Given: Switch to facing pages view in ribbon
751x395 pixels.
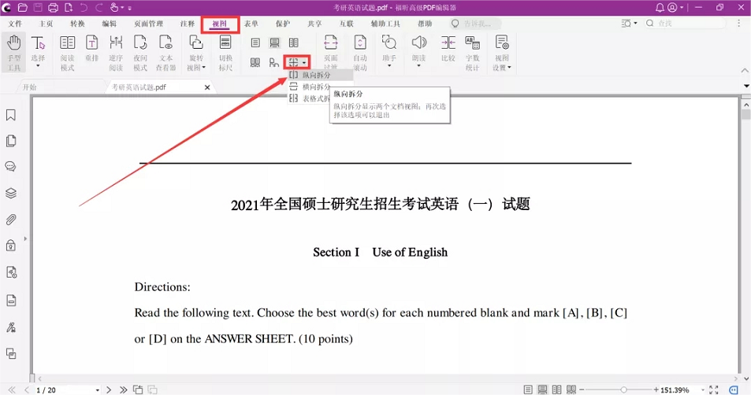Looking at the screenshot, I should pyautogui.click(x=294, y=43).
